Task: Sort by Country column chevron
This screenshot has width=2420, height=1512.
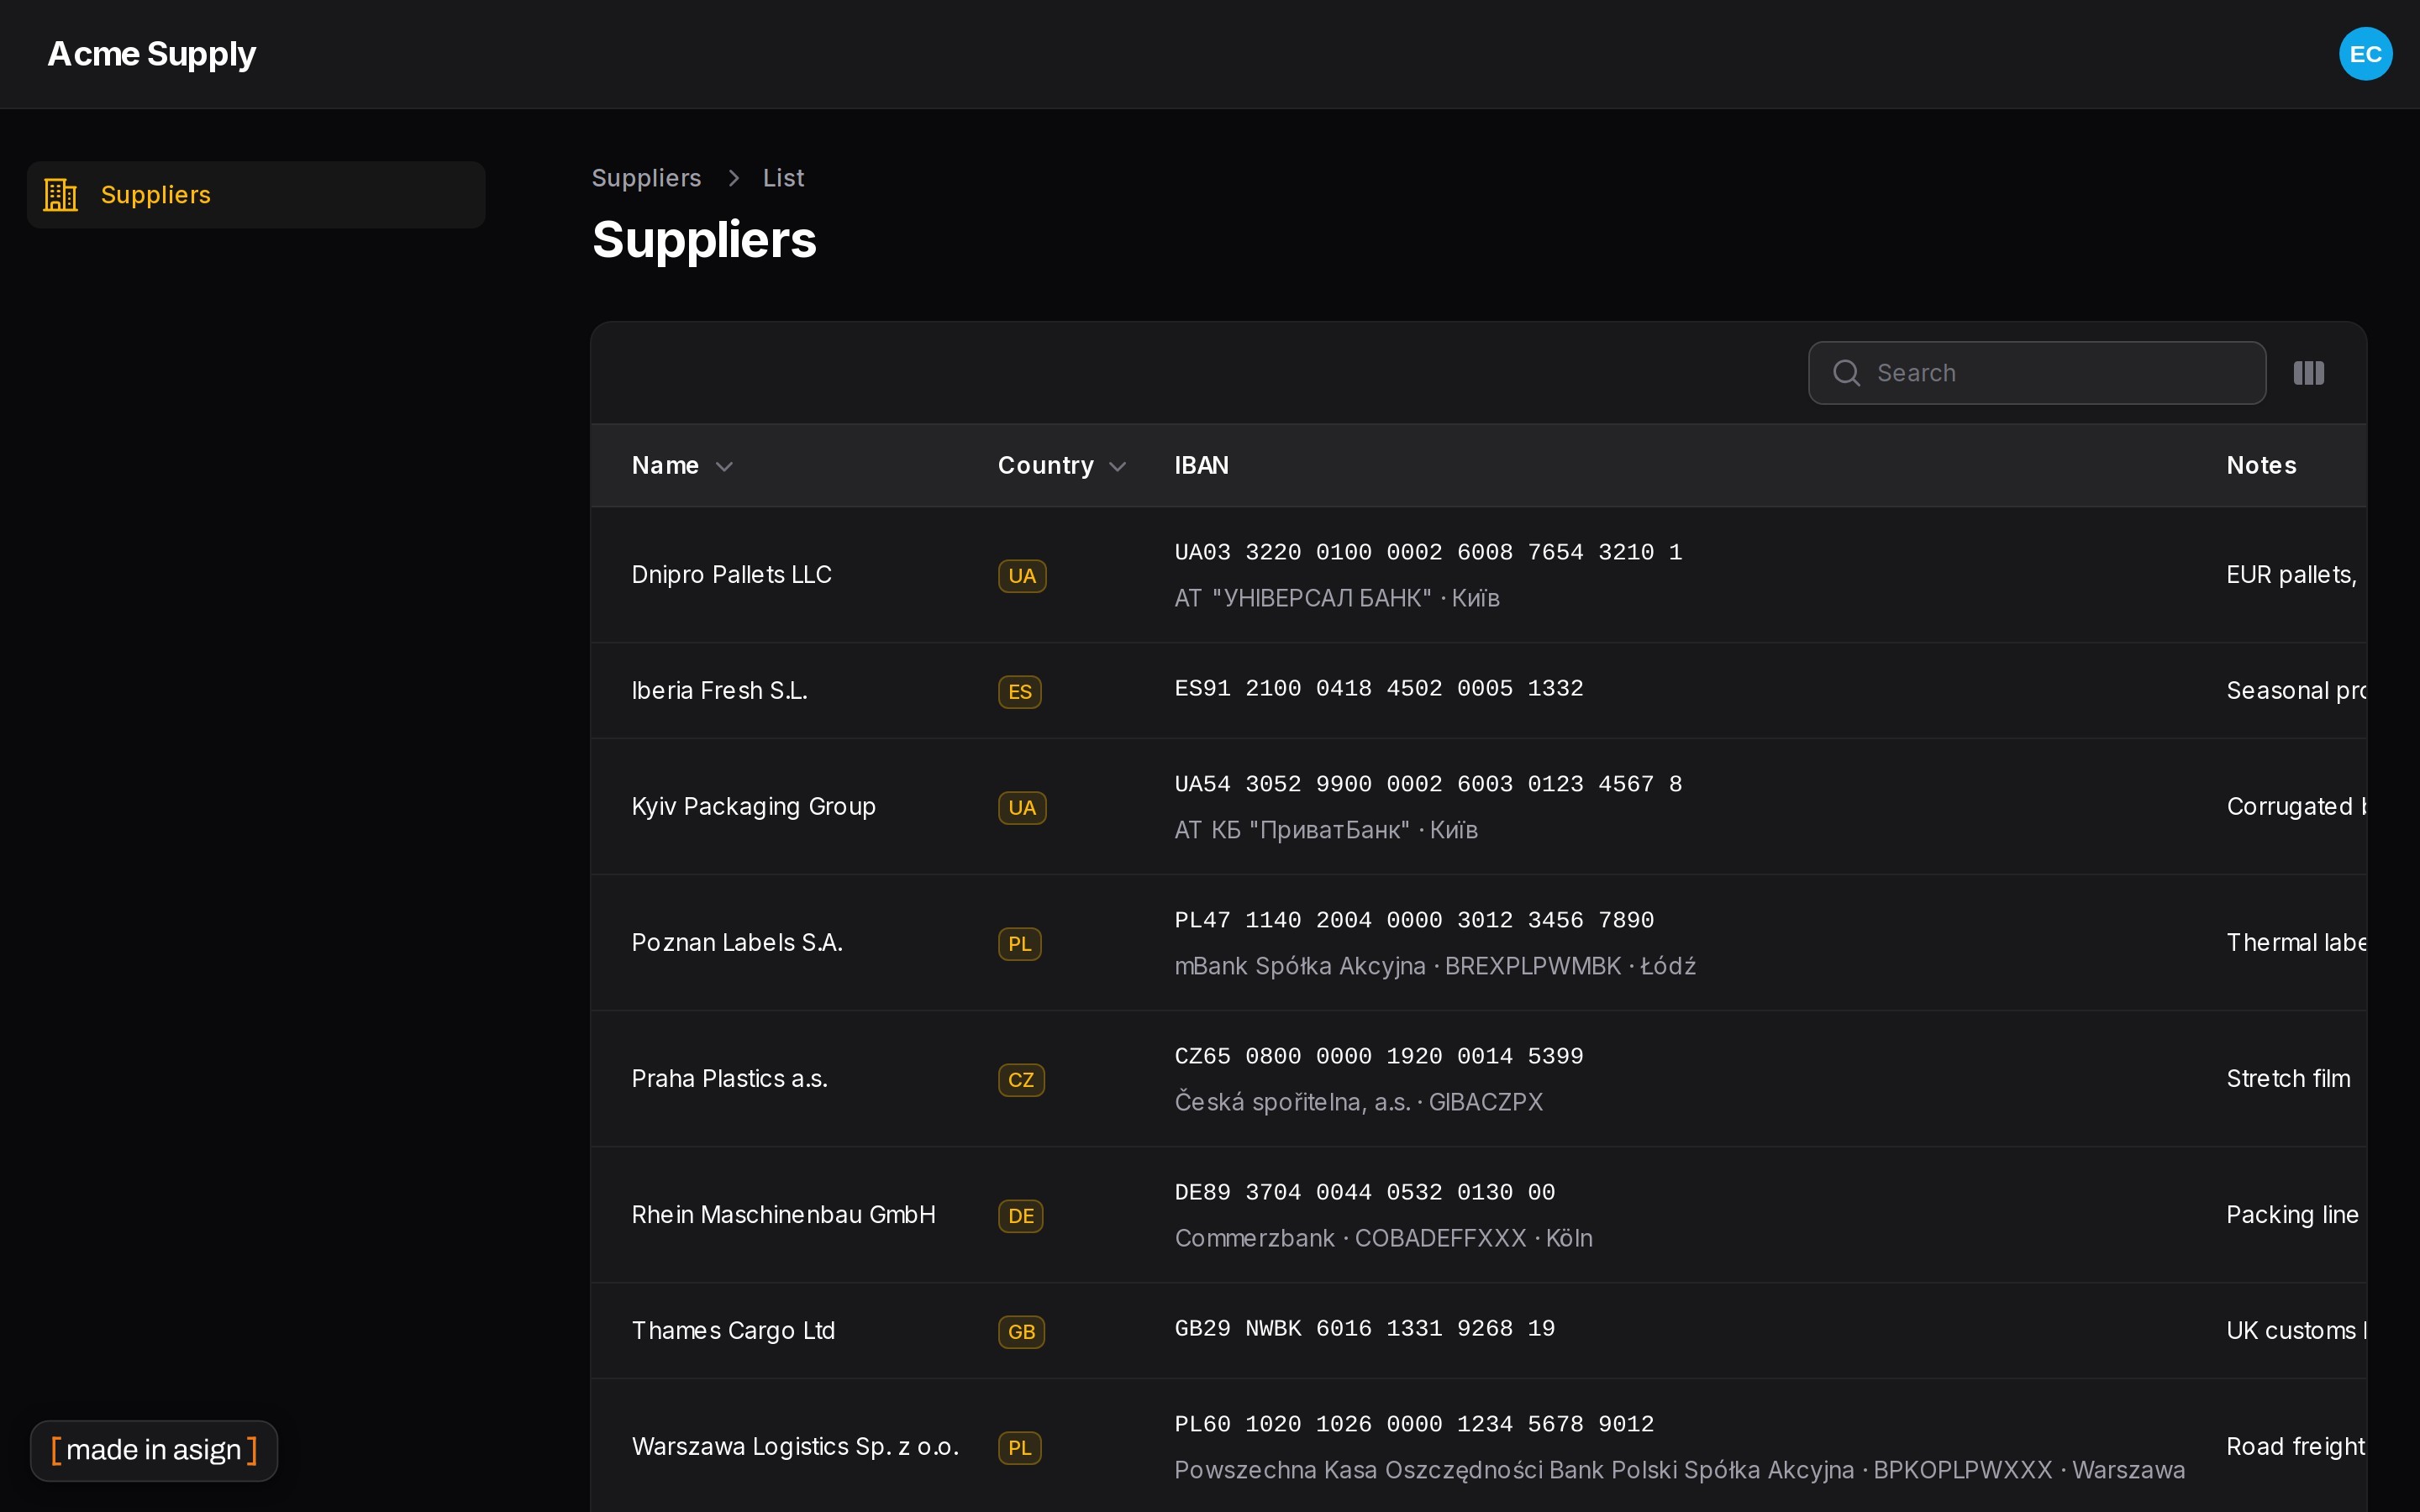Action: click(1118, 466)
